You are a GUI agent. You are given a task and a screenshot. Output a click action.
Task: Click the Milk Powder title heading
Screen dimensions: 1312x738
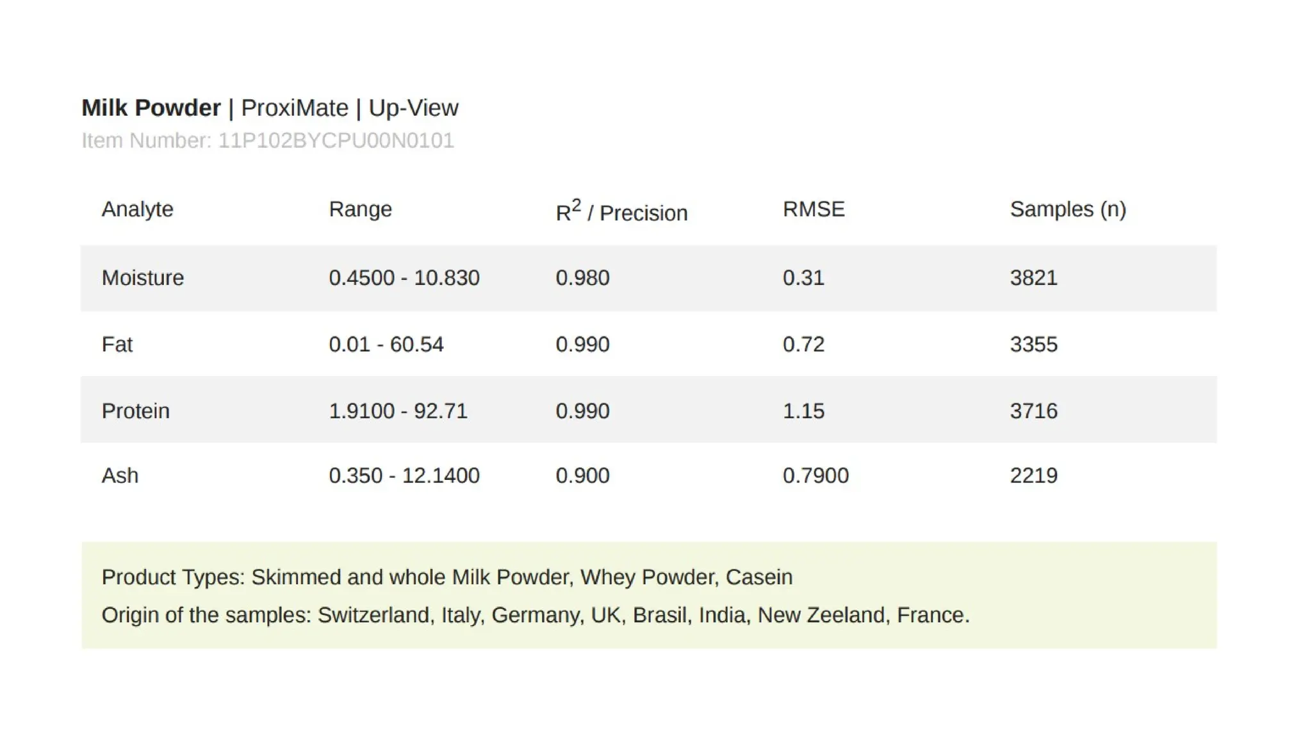point(151,108)
